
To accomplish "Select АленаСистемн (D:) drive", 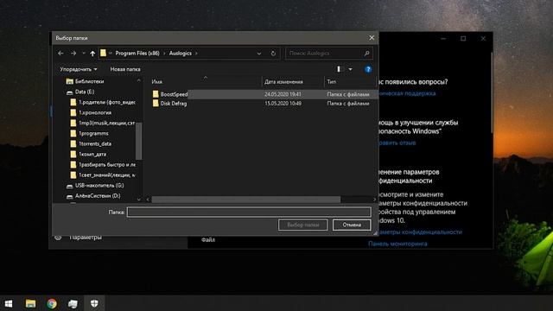I will pos(98,196).
